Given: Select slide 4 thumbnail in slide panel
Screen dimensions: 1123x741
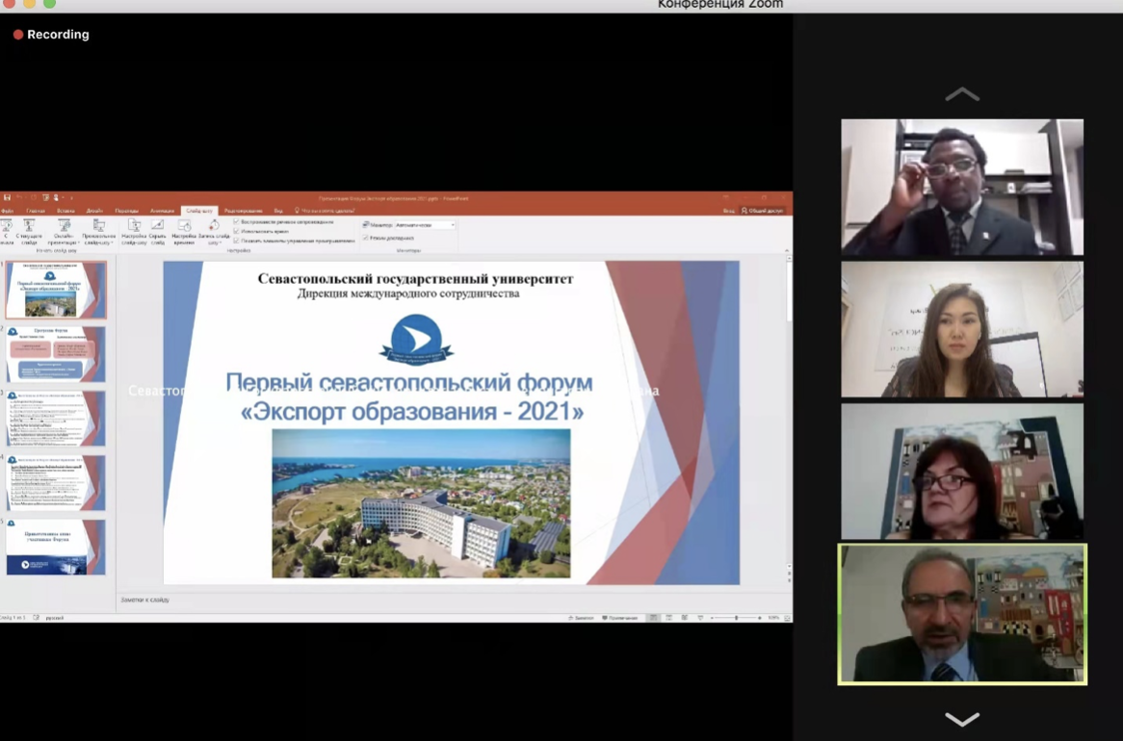Looking at the screenshot, I should (56, 483).
